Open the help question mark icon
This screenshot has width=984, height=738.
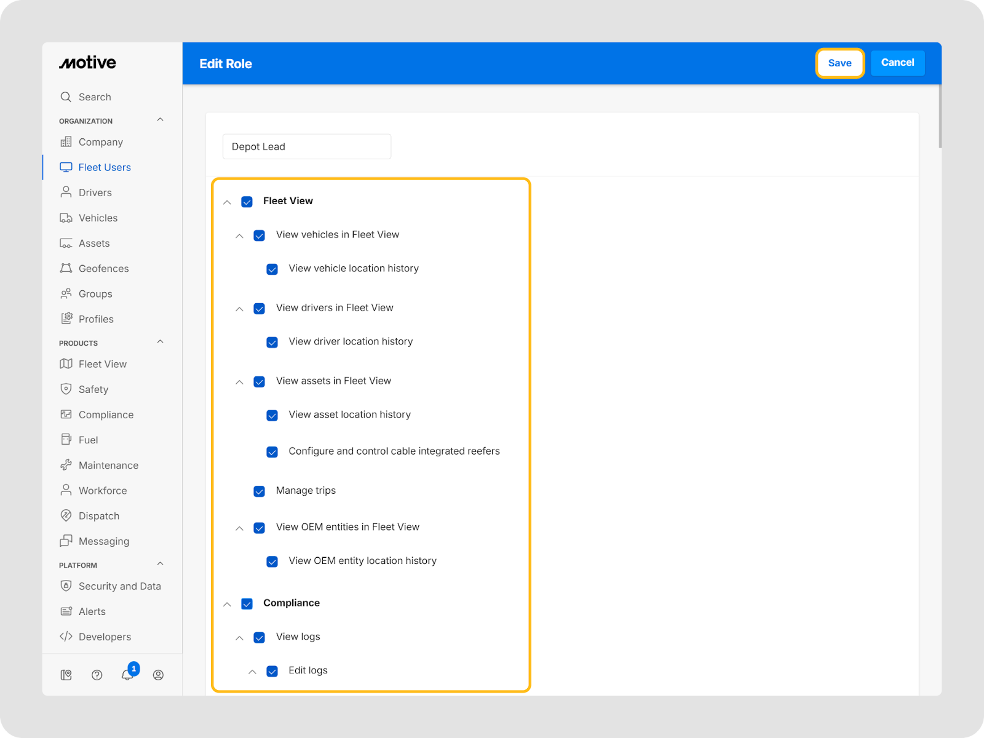(97, 675)
